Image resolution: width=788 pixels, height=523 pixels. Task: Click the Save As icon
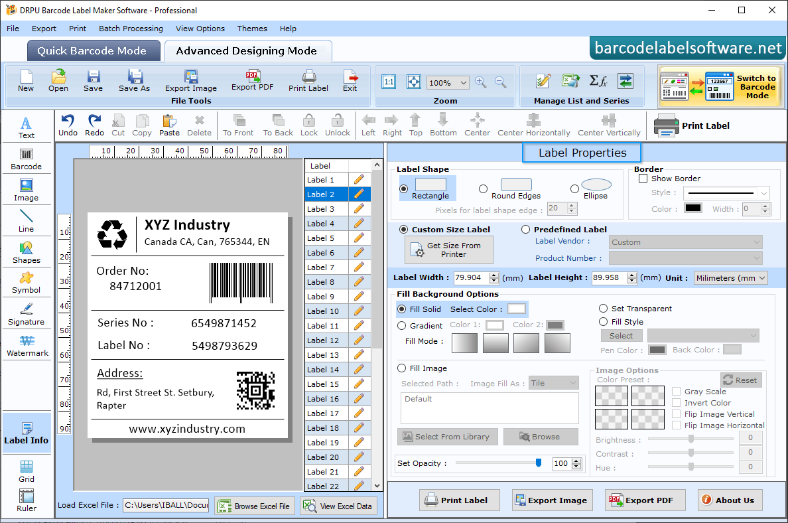134,80
